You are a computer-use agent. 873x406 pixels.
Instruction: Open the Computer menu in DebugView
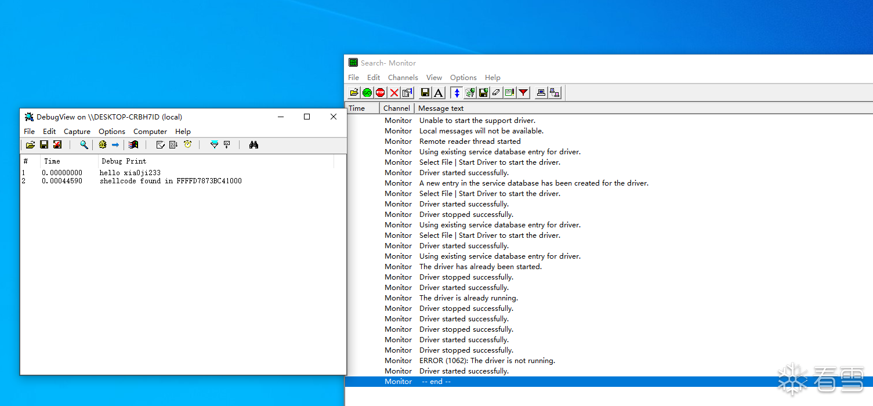(150, 132)
